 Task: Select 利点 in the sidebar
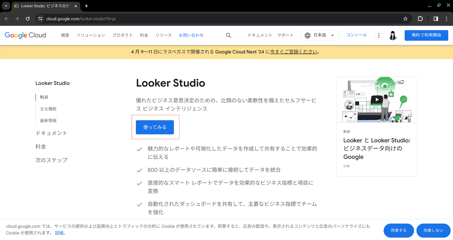click(44, 97)
